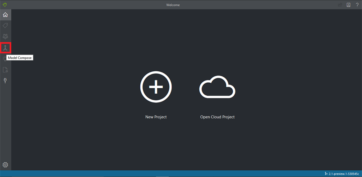This screenshot has height=177, width=362.
Task: Open the keyboard shortcuts book icon
Action: point(348,5)
